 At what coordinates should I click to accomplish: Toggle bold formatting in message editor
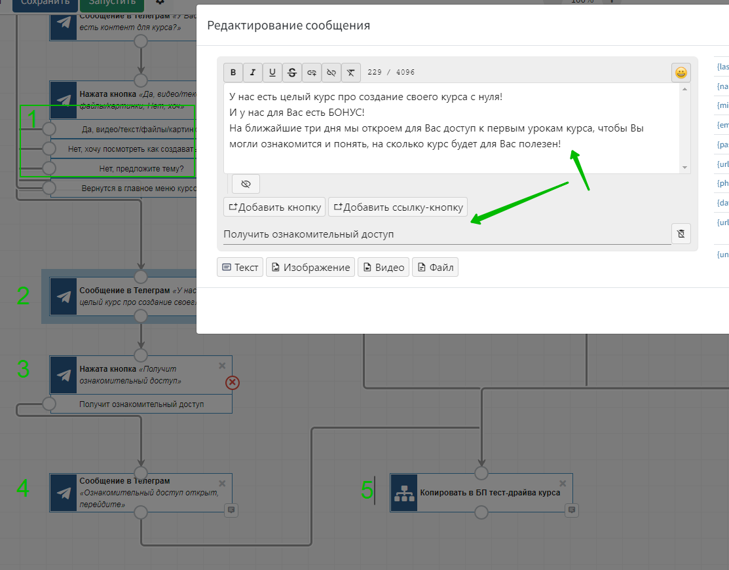[233, 73]
